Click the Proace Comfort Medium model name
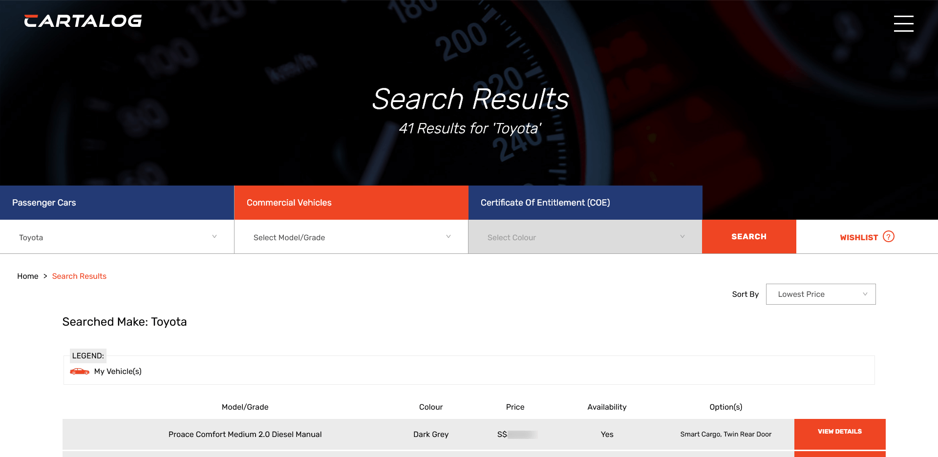 click(245, 435)
